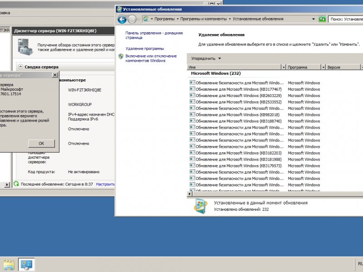363x272 pixels.
Task: Open the Имя column filter dropdown
Action: [284, 67]
